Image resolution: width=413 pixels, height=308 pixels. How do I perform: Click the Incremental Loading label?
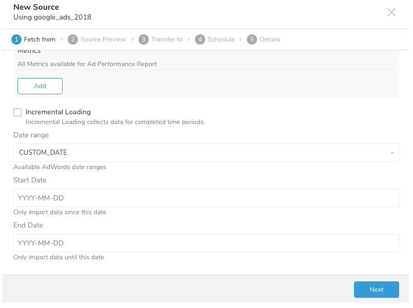coord(58,112)
